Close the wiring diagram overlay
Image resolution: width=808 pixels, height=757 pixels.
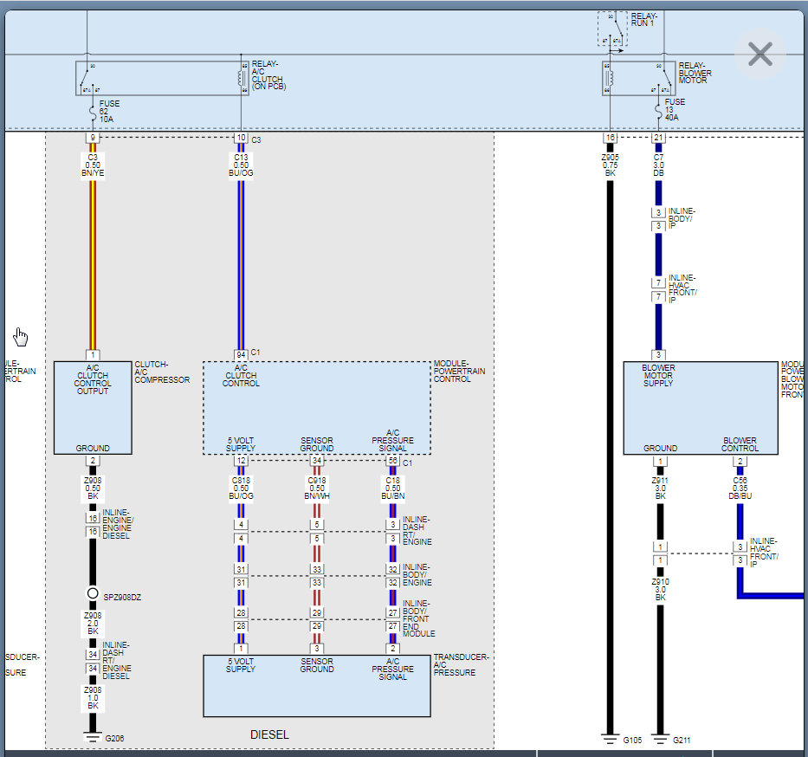tap(760, 54)
